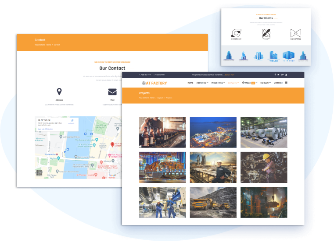334x242 pixels.
Task: Open the container ship project thumbnail
Action: [162, 167]
